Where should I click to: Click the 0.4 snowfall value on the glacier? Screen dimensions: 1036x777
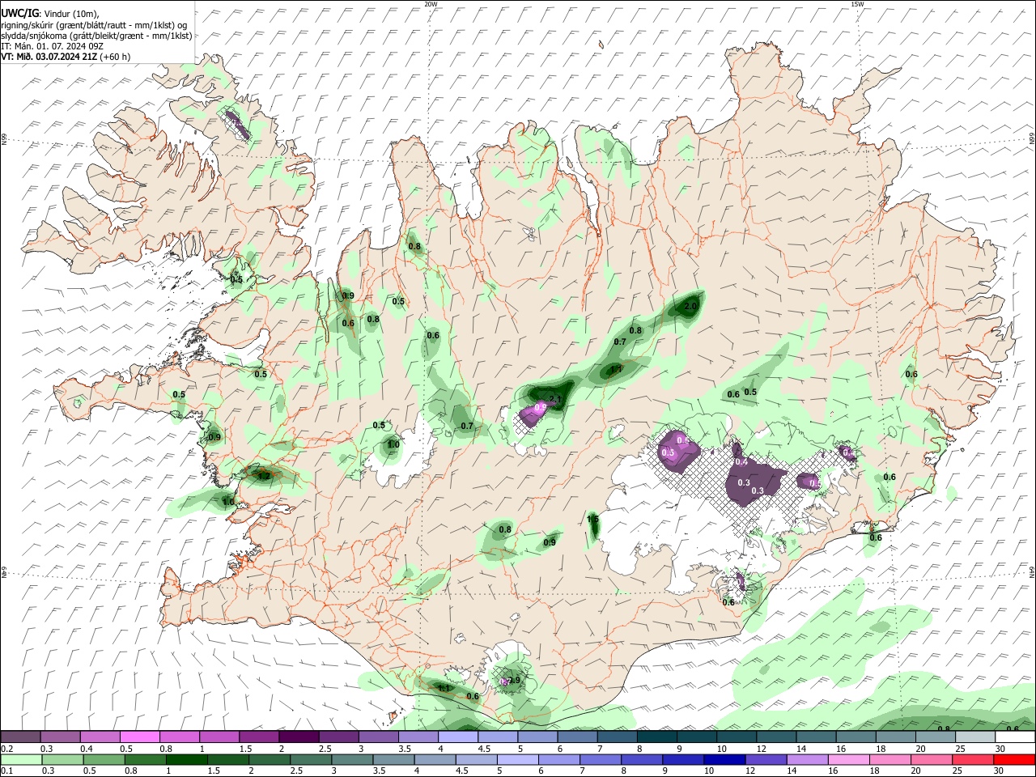tap(741, 461)
